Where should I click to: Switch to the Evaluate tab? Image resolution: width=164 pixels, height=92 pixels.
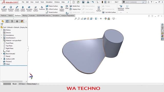[x=32, y=15]
